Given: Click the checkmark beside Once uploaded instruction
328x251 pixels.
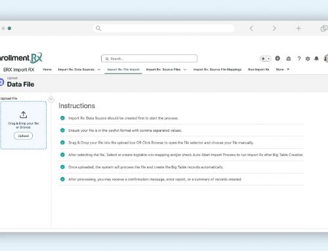Looking at the screenshot, I should [62, 167].
